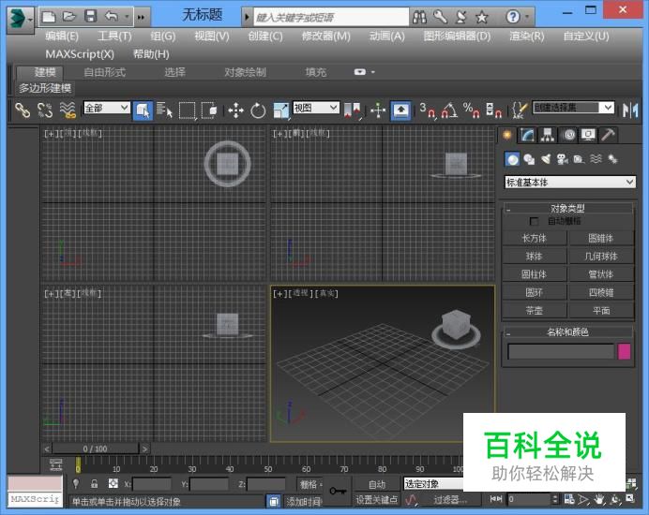
Task: Open the 标准基本体 dropdown
Action: tap(570, 183)
